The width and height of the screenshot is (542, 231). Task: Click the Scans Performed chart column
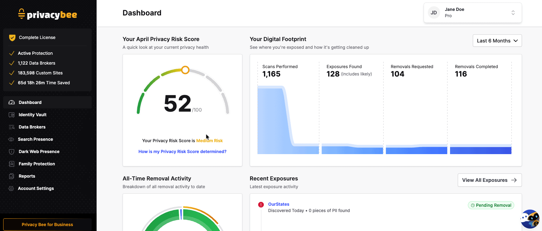coord(288,108)
